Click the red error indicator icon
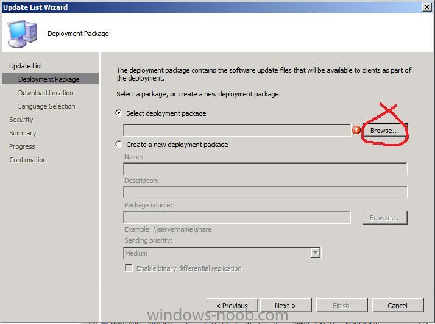 tap(356, 130)
